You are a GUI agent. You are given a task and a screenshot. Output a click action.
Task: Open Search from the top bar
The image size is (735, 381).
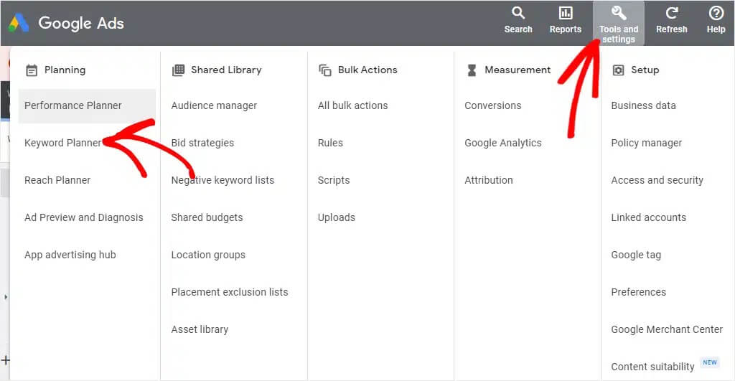pos(518,20)
